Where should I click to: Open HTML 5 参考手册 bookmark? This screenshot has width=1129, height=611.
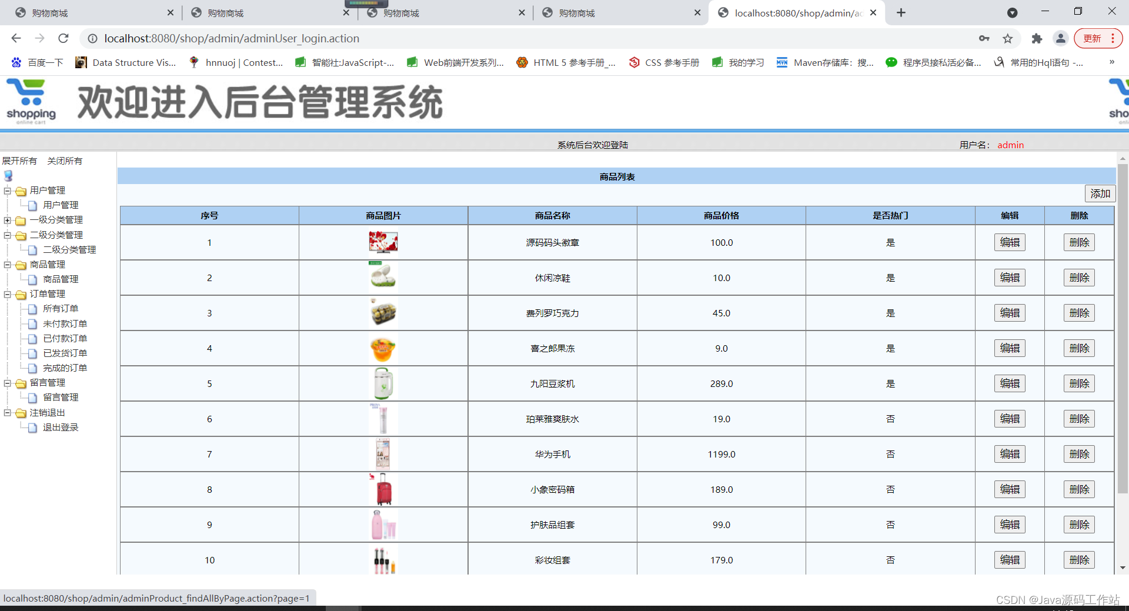point(566,62)
